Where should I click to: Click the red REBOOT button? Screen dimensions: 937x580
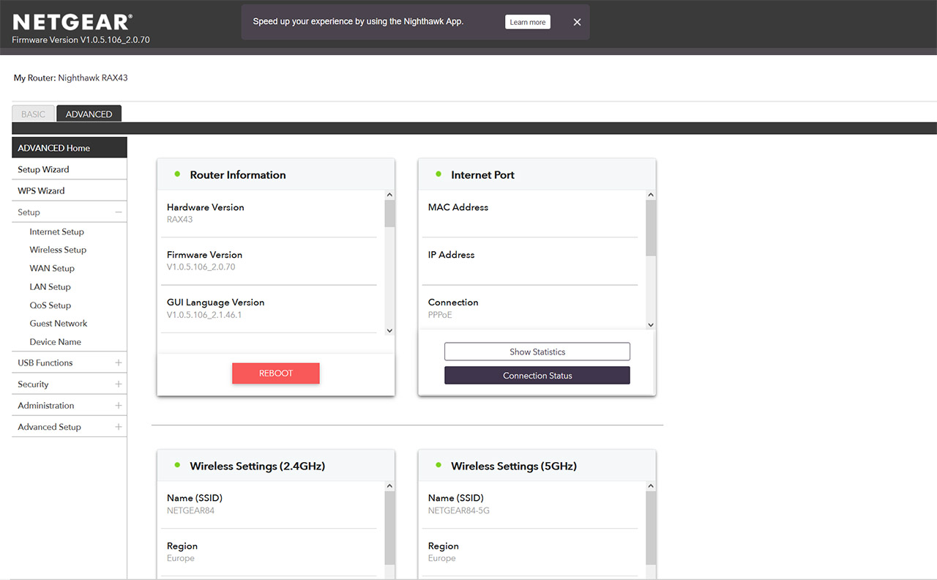point(276,373)
